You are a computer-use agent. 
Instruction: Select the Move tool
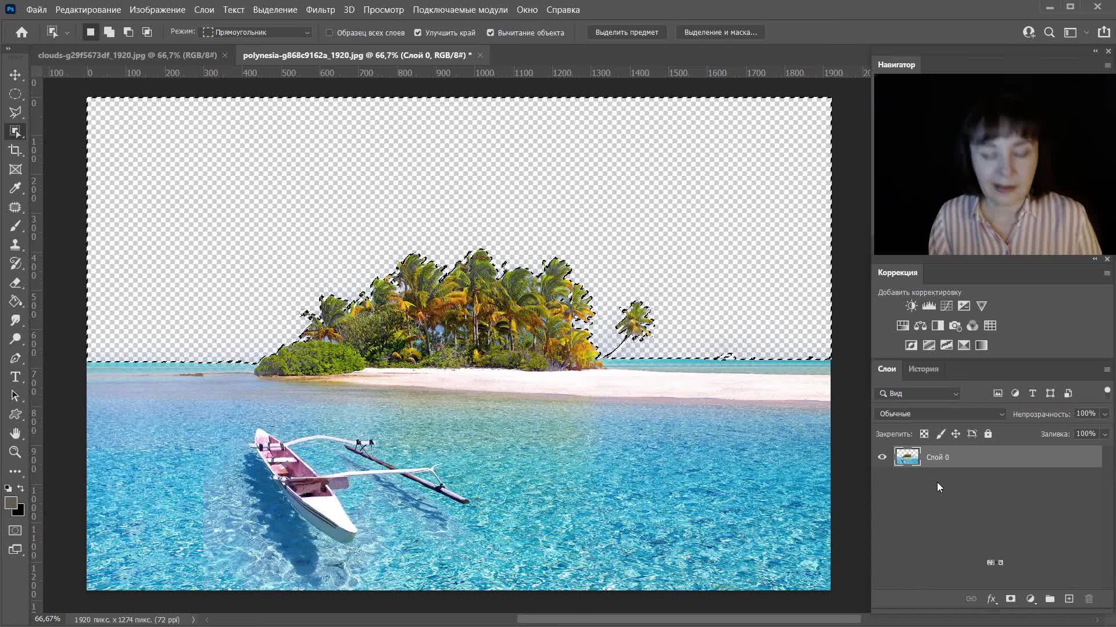tap(16, 75)
